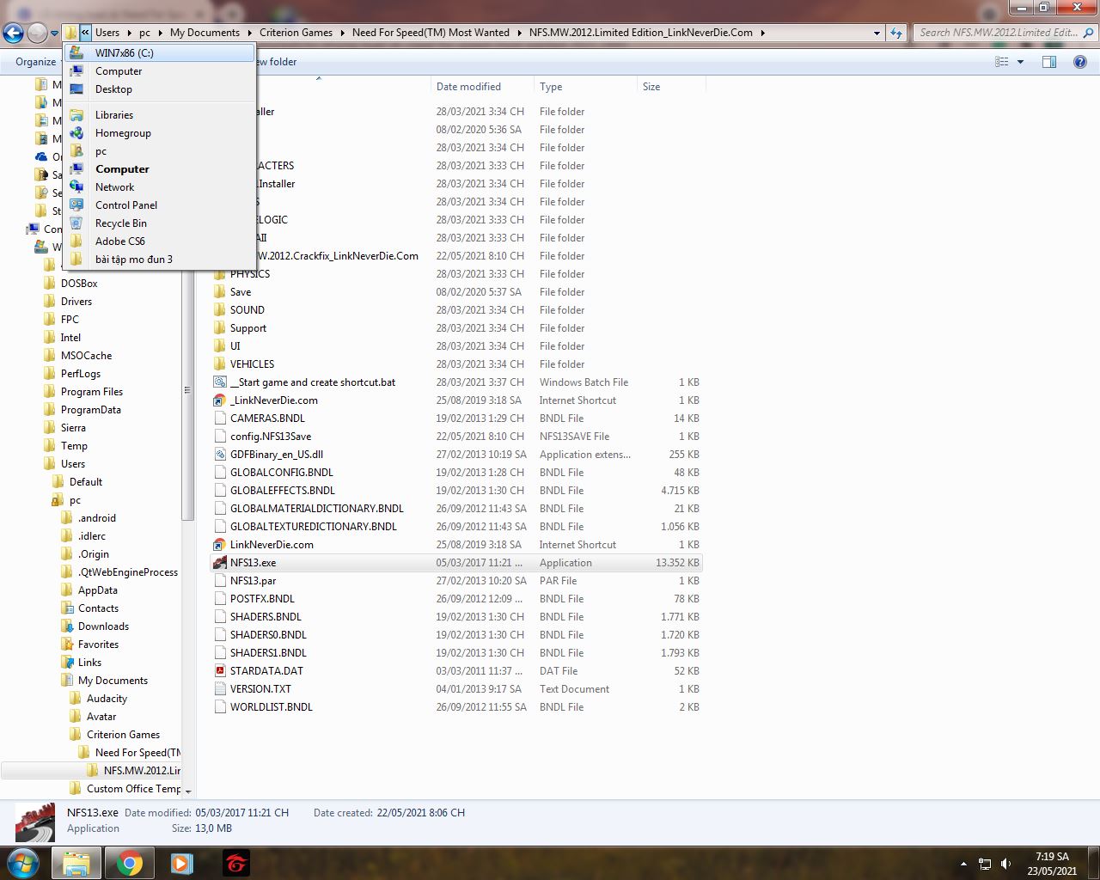Select WIN7x86 (C:) in dropdown list
Screen dimensions: 1100x880
[x=124, y=53]
